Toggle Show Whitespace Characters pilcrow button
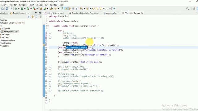 [77, 9]
